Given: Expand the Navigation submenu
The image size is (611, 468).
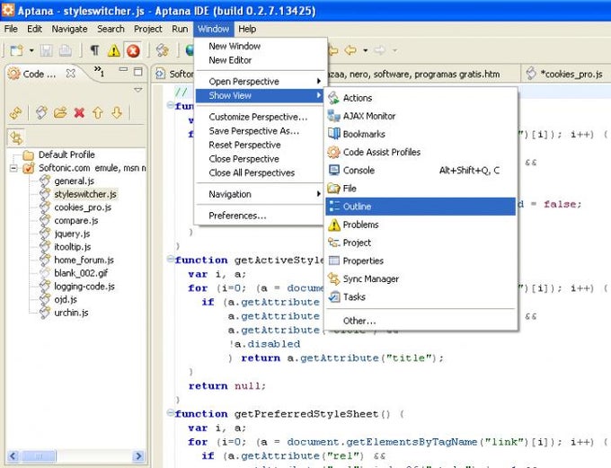Looking at the screenshot, I should click(260, 194).
